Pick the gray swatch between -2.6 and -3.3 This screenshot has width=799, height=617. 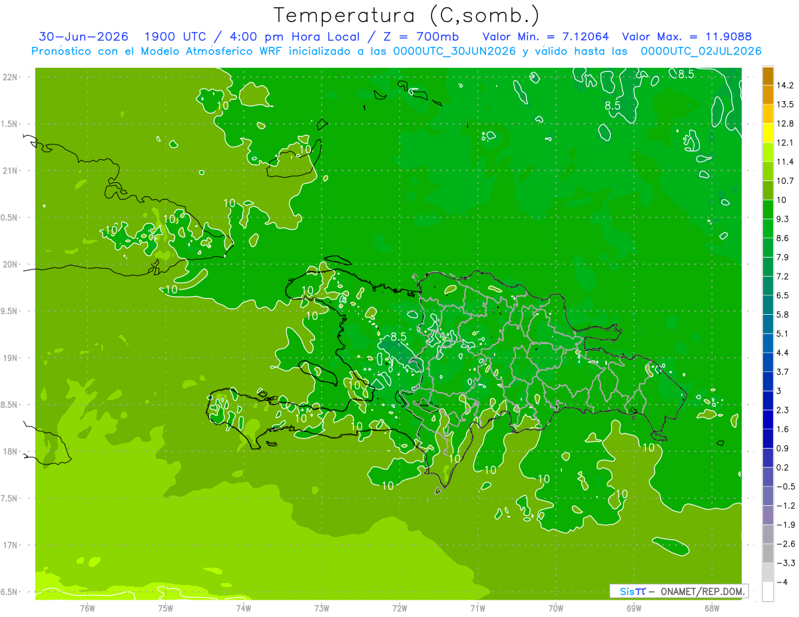click(x=768, y=554)
